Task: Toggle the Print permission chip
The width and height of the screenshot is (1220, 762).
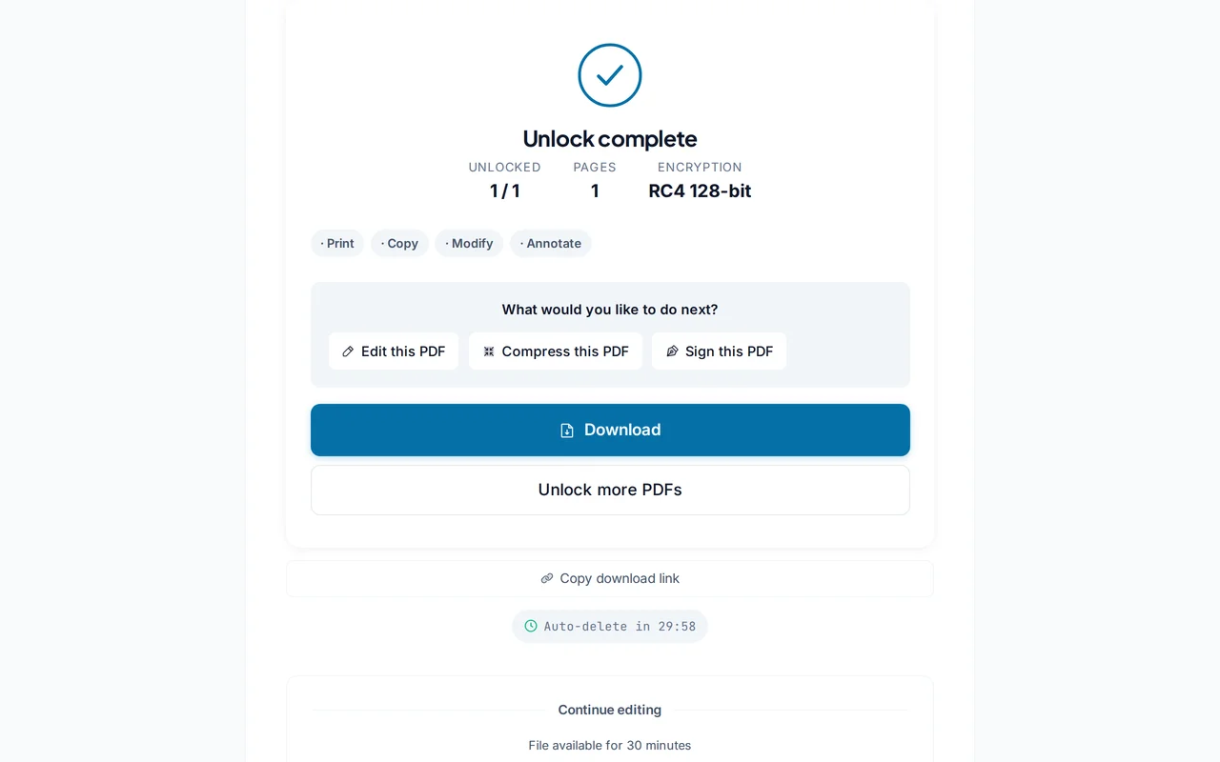Action: [x=337, y=243]
